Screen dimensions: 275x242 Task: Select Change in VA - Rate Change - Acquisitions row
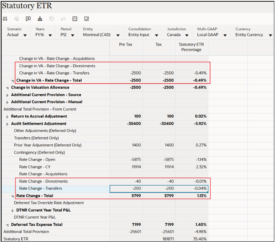point(57,59)
